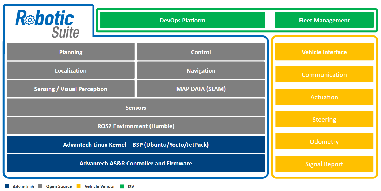Click the Sensors layer bar

pos(136,108)
